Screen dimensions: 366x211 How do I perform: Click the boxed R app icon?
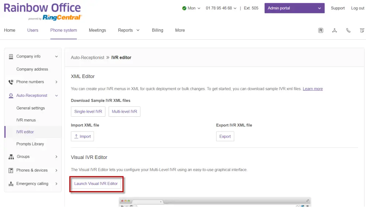point(321,30)
